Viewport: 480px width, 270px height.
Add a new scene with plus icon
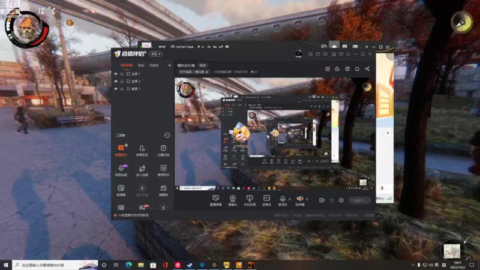170,65
